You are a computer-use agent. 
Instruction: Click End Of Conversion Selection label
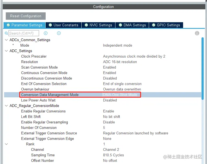pos(44,84)
